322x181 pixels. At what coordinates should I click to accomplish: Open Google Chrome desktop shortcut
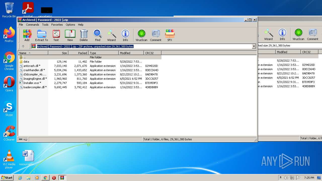[9, 61]
